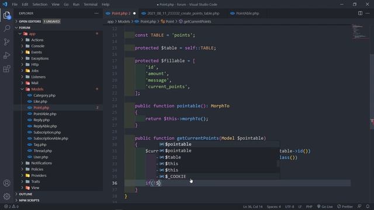
Task: Click the unsaved dot on Point.php tab
Action: tap(134, 13)
